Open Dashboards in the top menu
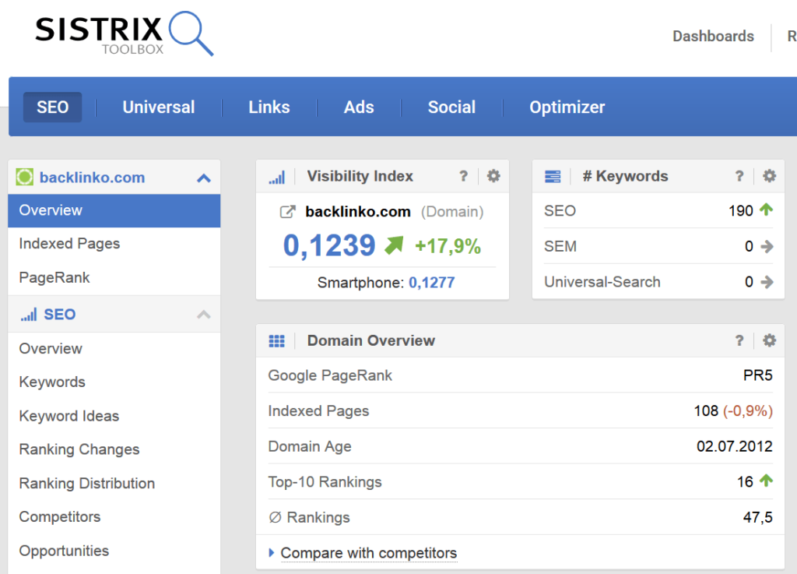797x574 pixels. pyautogui.click(x=713, y=36)
